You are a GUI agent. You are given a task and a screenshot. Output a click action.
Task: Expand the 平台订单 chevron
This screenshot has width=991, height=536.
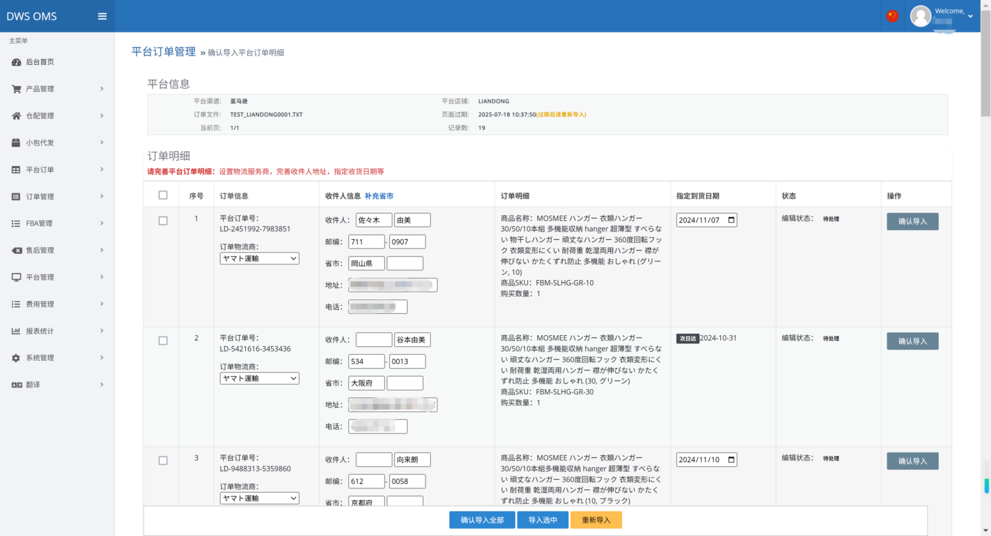point(102,170)
